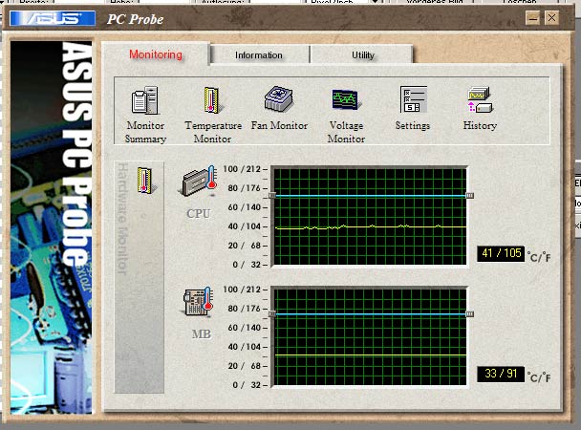581x430 pixels.
Task: Click the PC Probe title text
Action: [135, 19]
